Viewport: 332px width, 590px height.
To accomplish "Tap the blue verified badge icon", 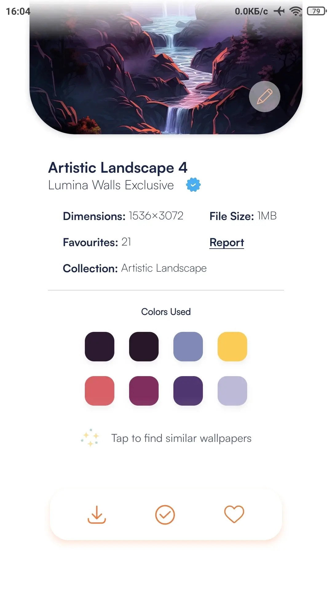I will [193, 185].
